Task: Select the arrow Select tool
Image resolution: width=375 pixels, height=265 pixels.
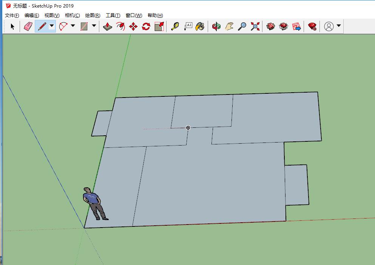Action: [x=12, y=26]
